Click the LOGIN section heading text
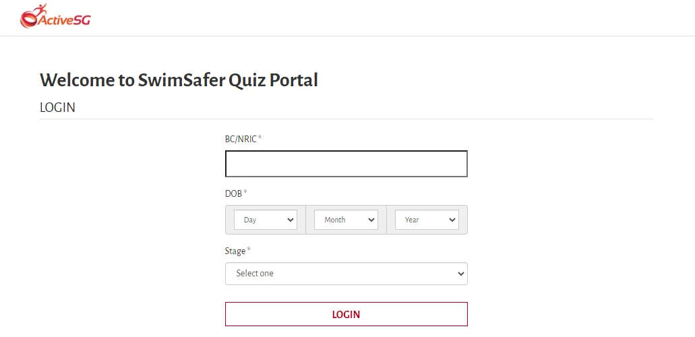Image resolution: width=695 pixels, height=337 pixels. click(57, 108)
